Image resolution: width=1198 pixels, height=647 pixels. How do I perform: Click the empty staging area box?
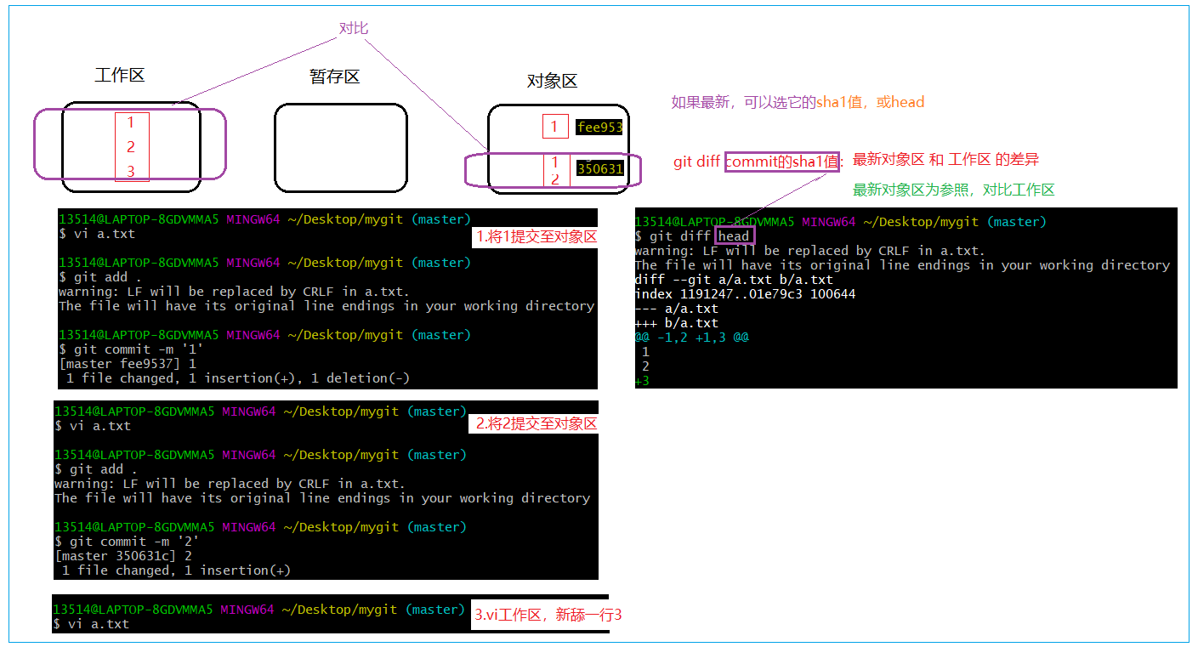coord(340,147)
